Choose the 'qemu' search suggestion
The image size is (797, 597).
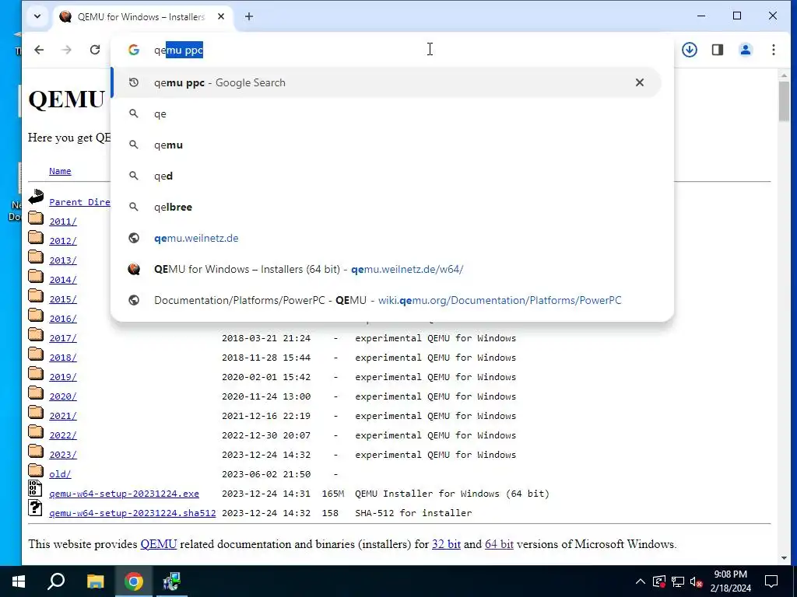tap(386, 145)
